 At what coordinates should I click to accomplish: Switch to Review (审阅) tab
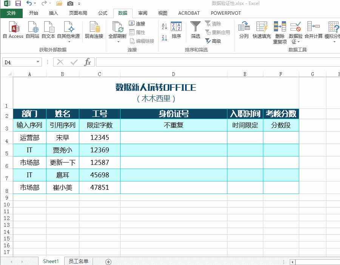pyautogui.click(x=143, y=13)
